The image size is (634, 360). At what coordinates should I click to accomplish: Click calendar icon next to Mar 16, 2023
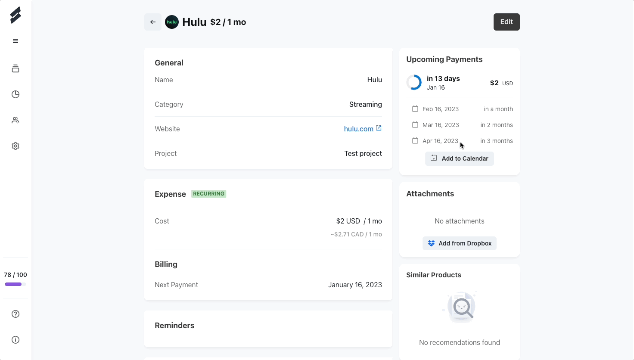point(415,125)
